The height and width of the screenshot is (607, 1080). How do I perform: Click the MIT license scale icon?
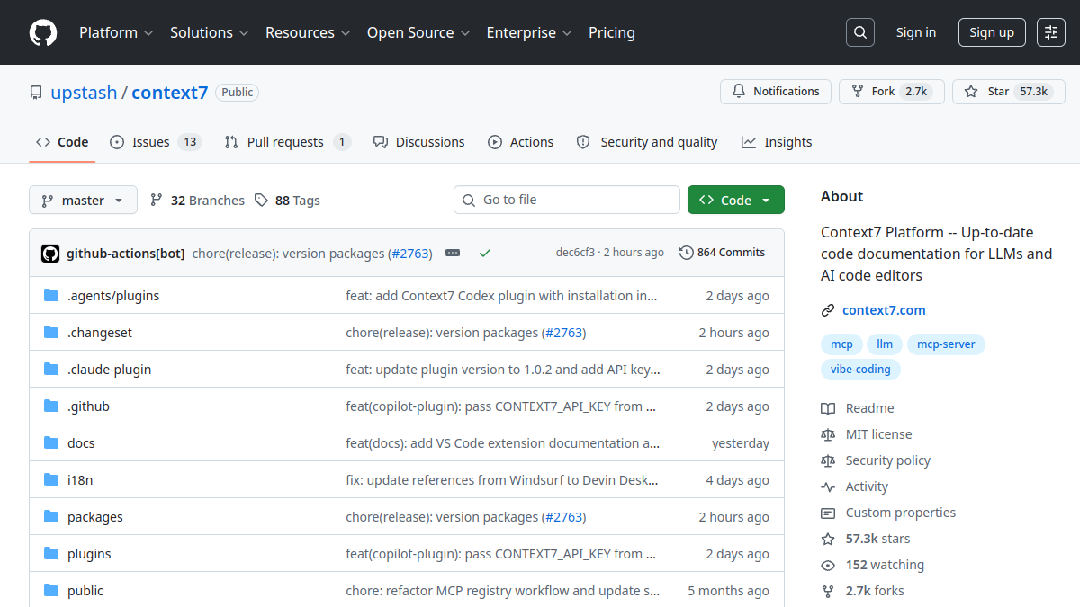click(828, 434)
